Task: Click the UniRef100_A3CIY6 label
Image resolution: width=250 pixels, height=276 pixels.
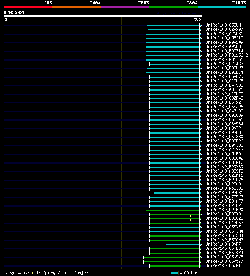Action: (x=224, y=90)
